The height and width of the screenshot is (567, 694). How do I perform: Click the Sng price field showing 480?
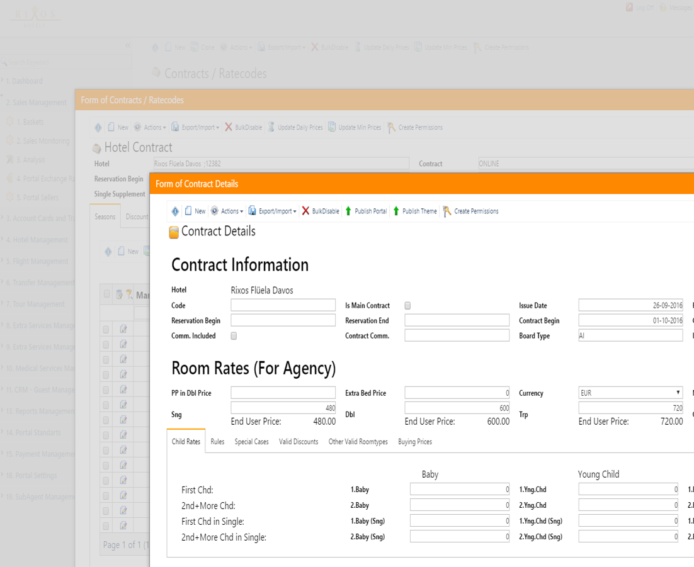[x=283, y=408]
